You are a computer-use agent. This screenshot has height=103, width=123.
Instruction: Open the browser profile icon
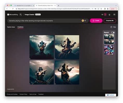point(108,9)
